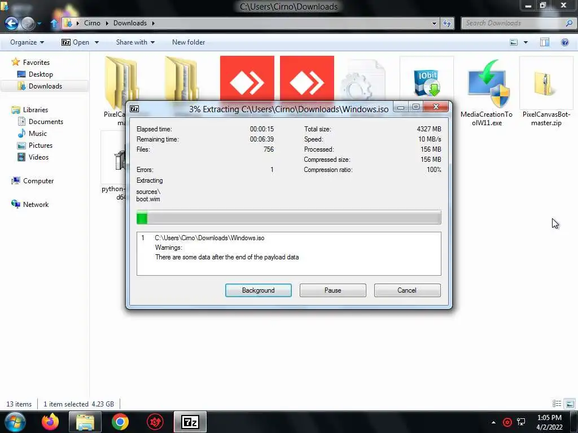Click the Back navigation arrow in Explorer

click(x=11, y=23)
